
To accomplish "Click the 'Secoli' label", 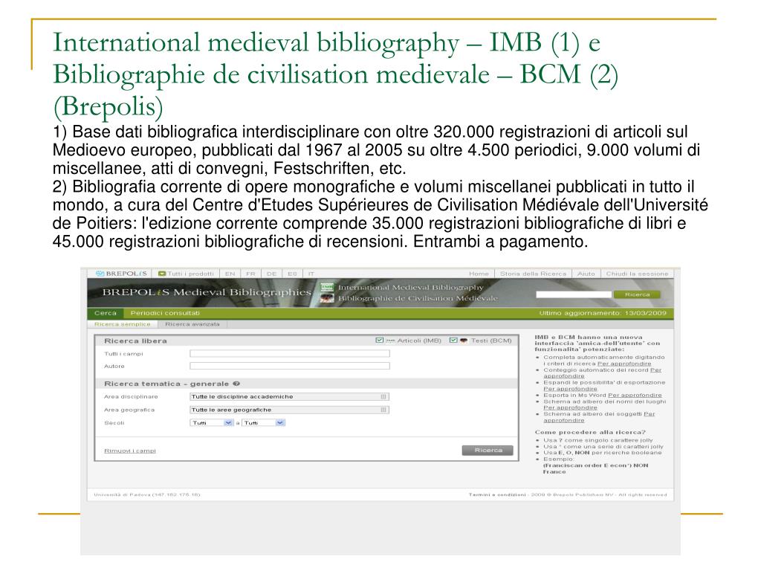I will click(114, 423).
